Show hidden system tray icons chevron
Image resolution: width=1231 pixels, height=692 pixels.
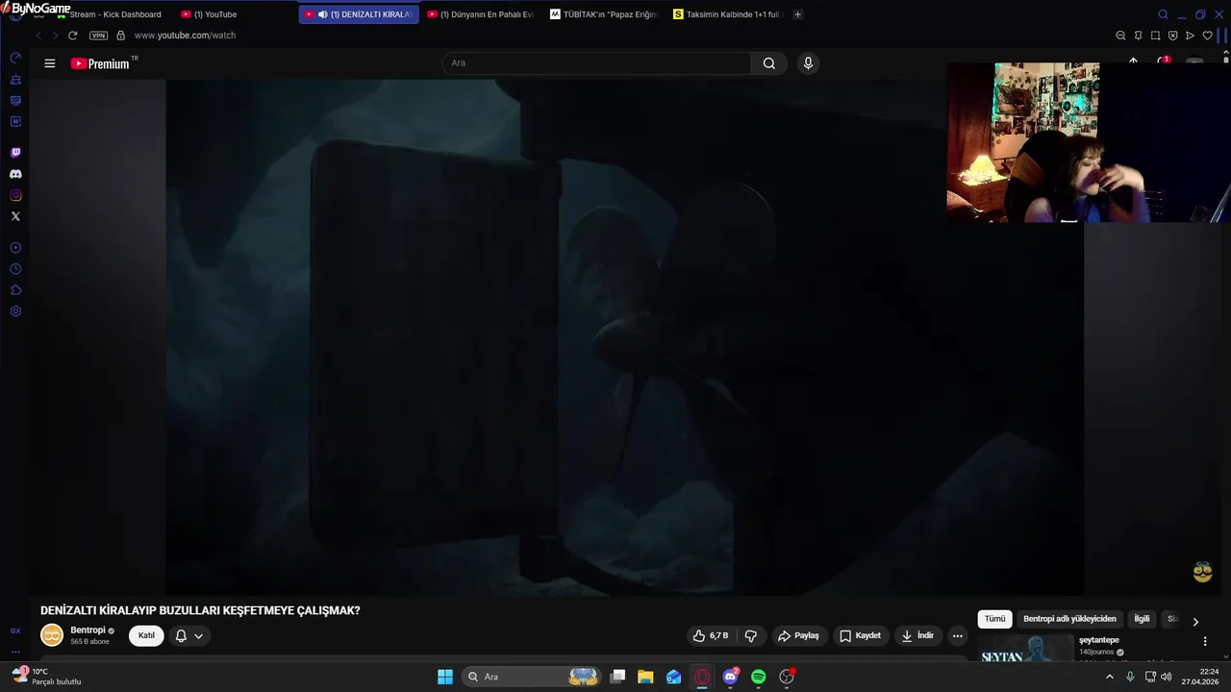1109,677
